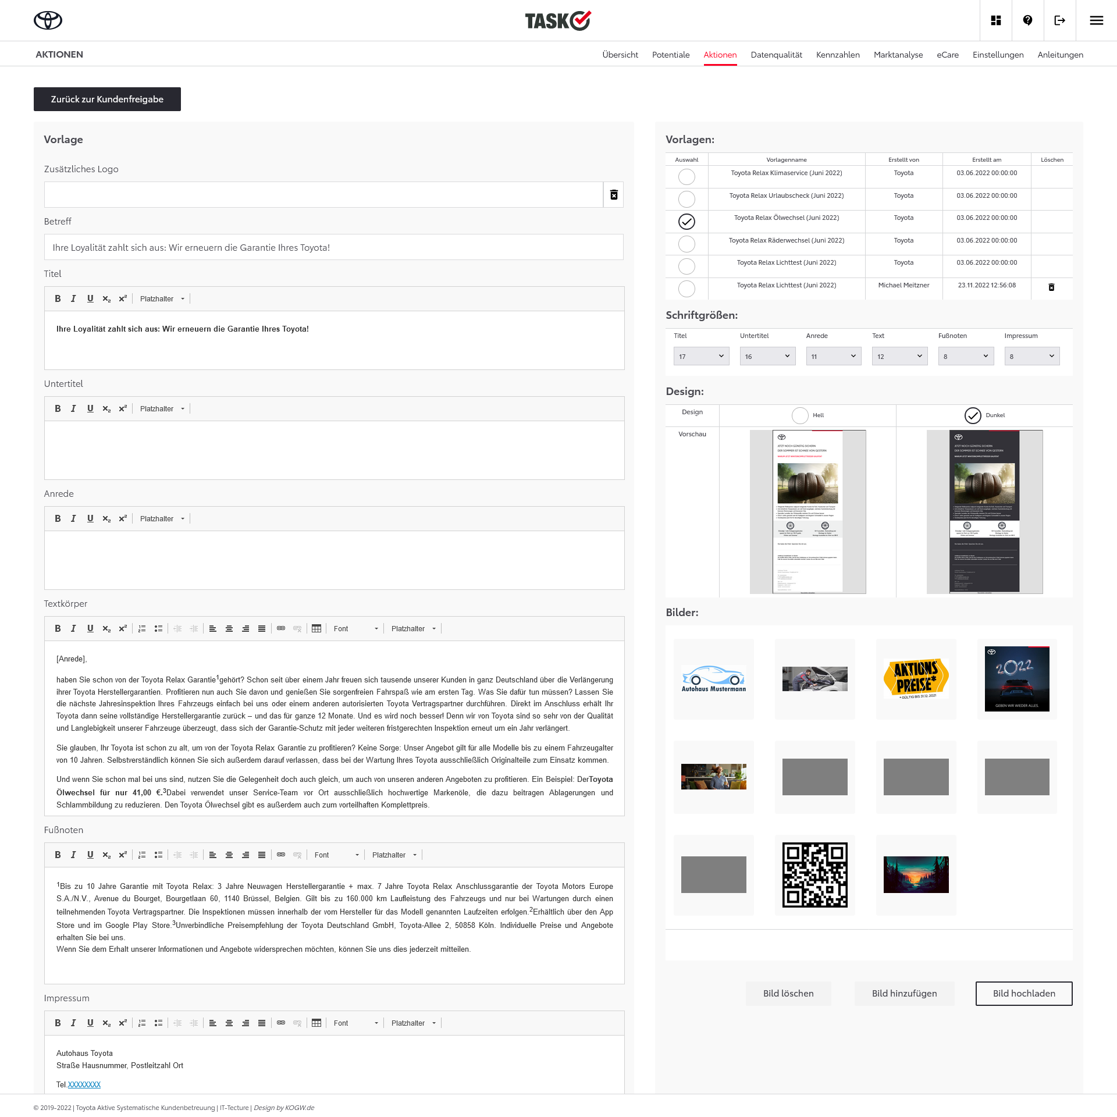1117x1117 pixels.
Task: Select Toyota Relax Räderwechsel template radio
Action: [686, 244]
